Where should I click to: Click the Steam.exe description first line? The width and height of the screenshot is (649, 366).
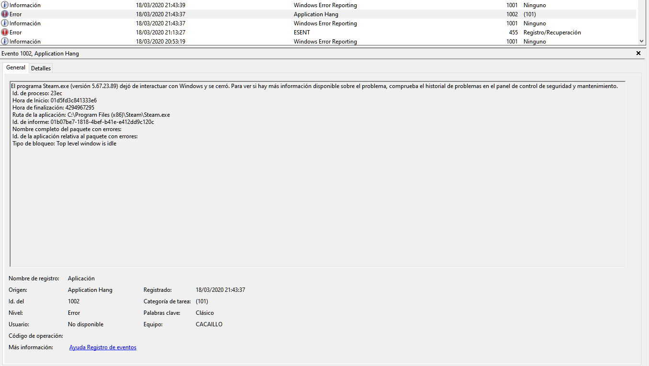pos(315,86)
